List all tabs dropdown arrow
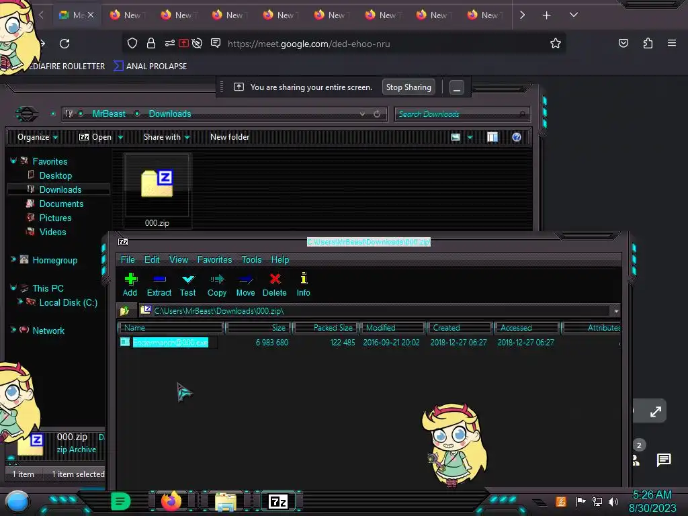 point(574,15)
